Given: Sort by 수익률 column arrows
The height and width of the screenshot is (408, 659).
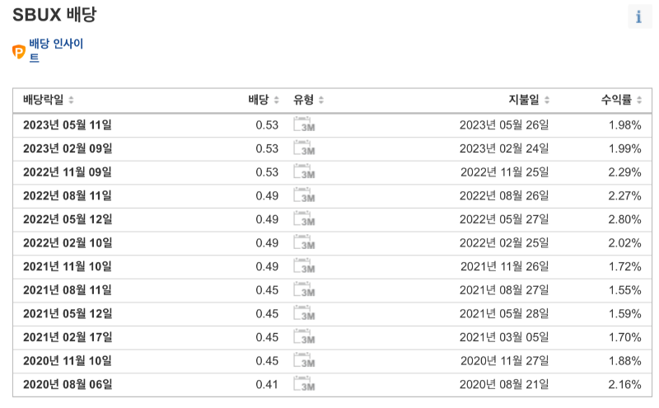Looking at the screenshot, I should (639, 100).
